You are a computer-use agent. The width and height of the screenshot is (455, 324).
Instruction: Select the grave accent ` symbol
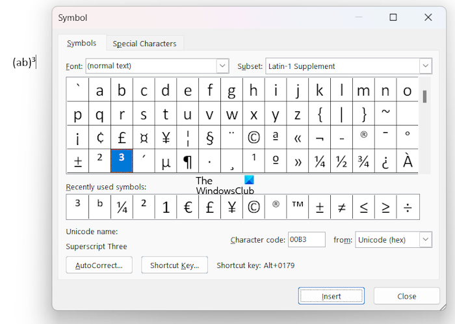coord(78,89)
